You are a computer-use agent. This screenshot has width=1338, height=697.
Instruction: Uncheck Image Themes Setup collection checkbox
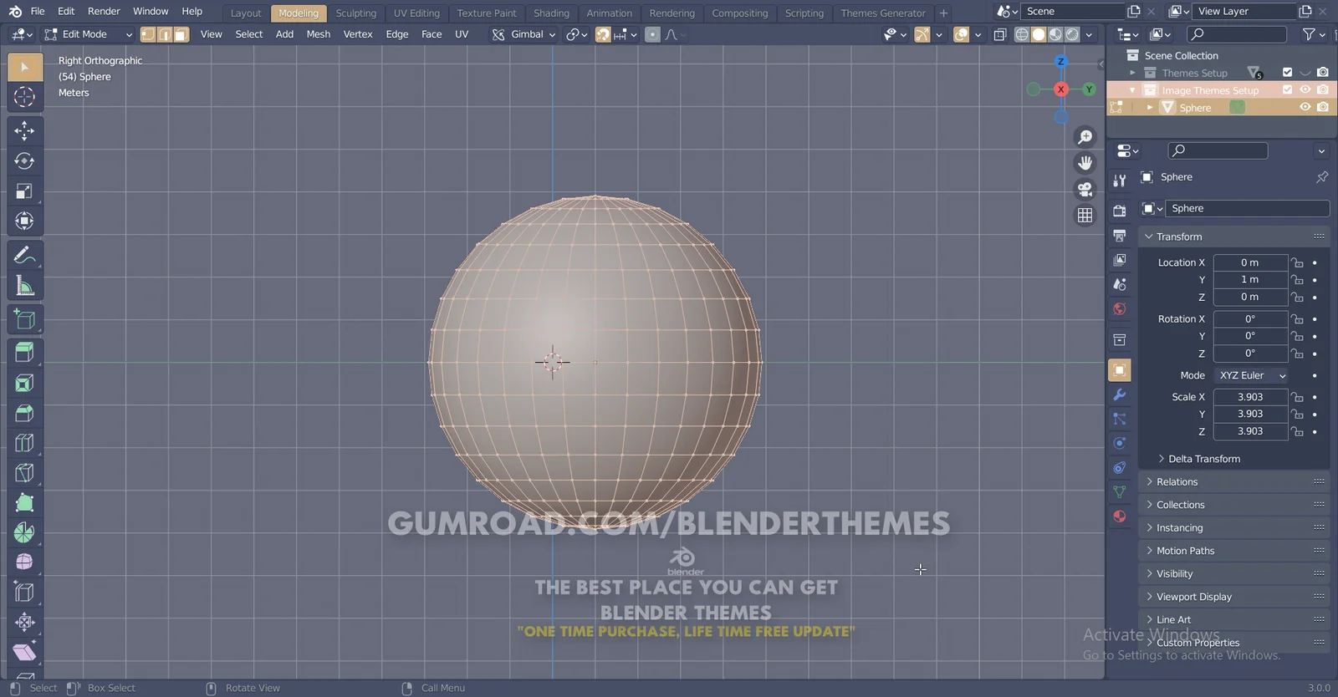[x=1287, y=89]
